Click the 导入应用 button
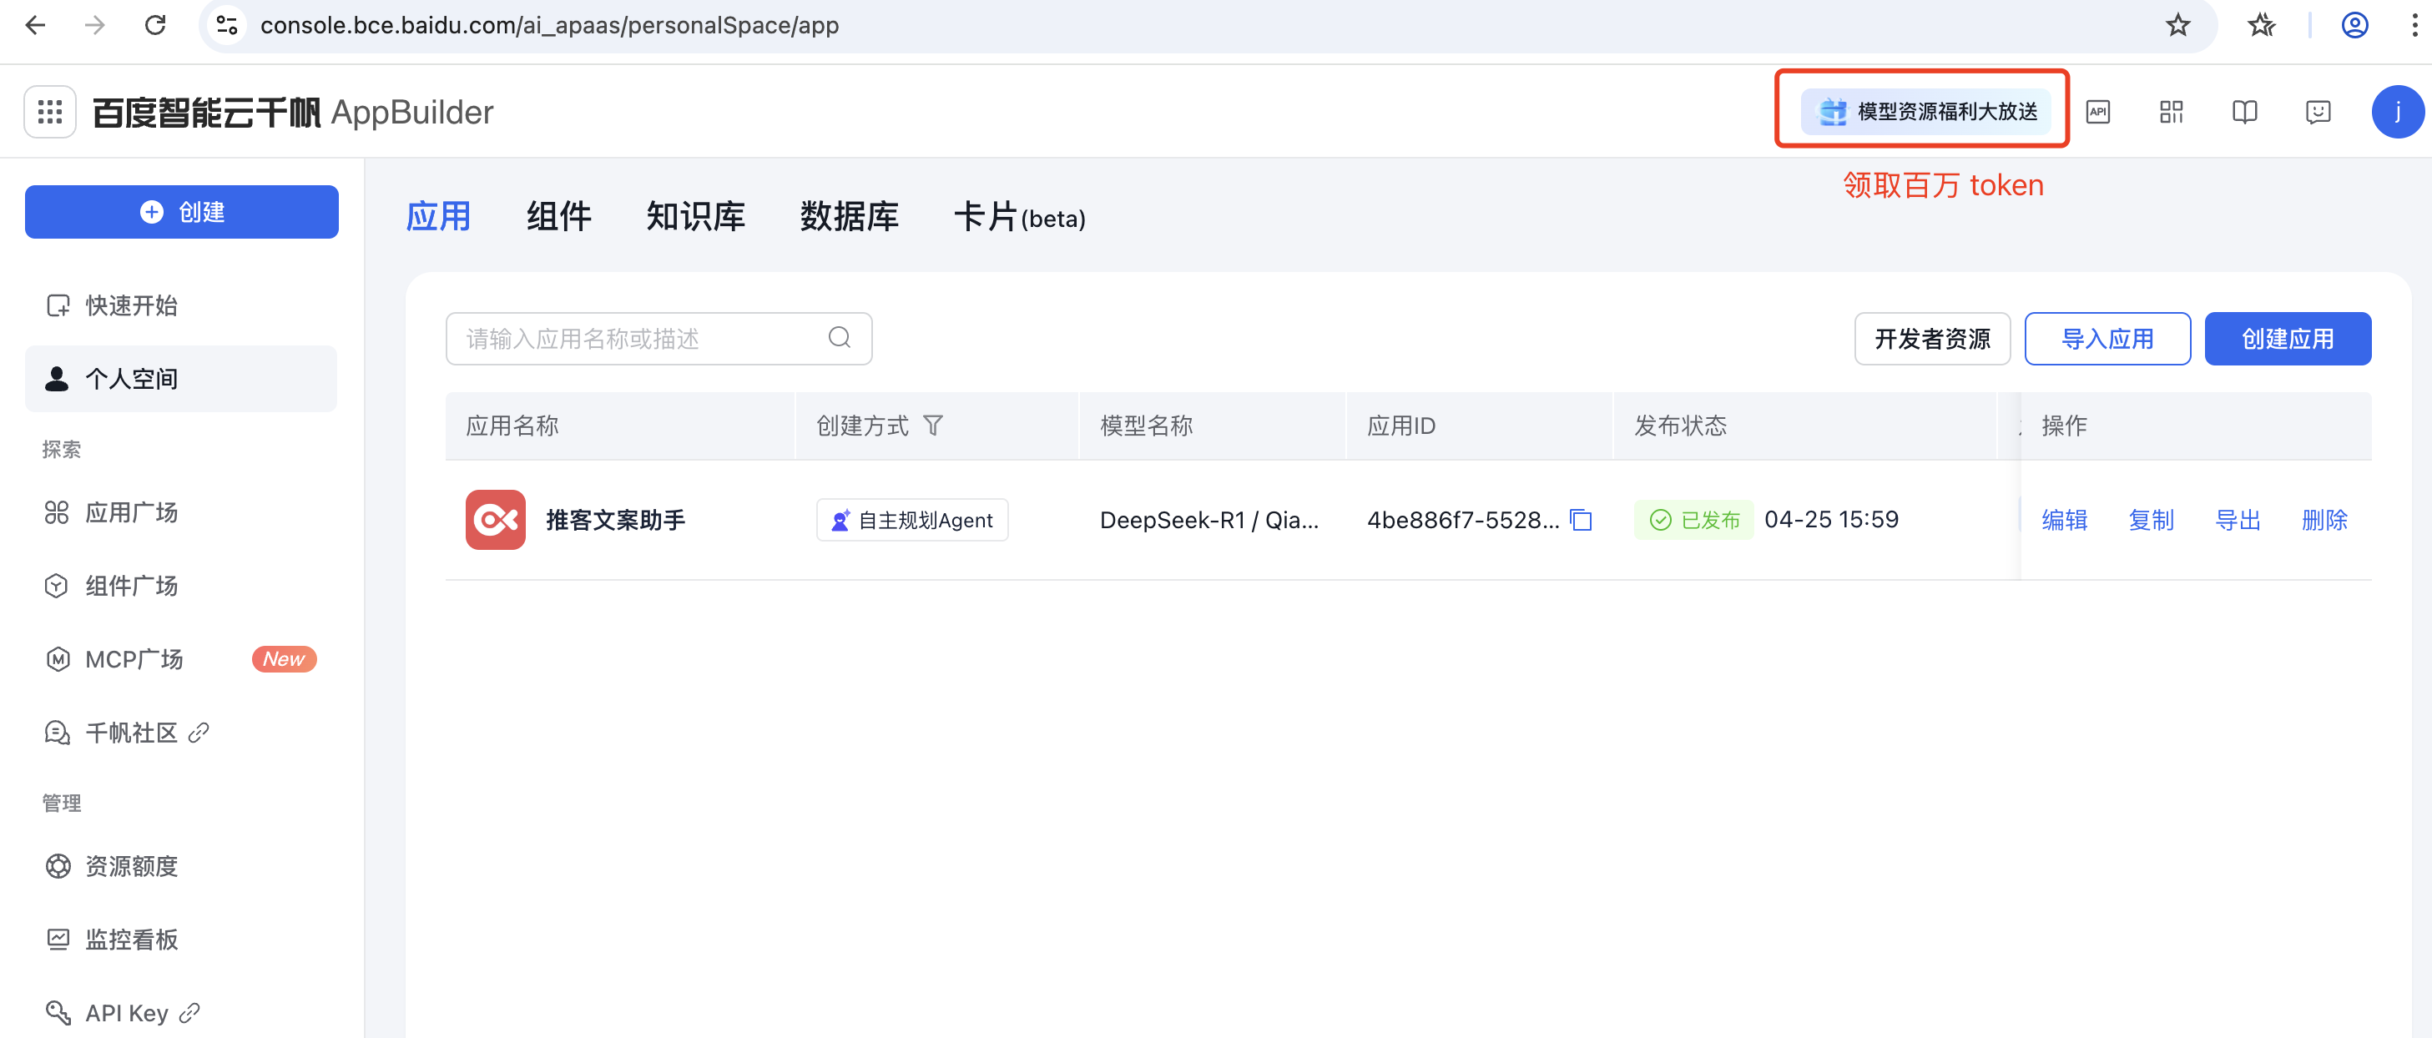This screenshot has height=1038, width=2432. 2107,339
